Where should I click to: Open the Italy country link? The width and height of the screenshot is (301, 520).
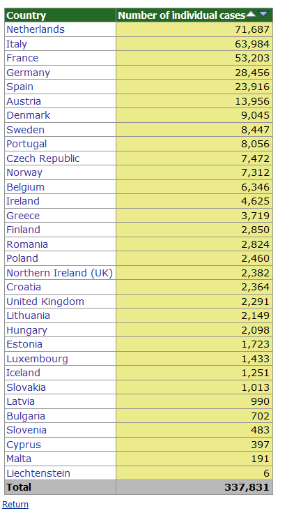click(17, 44)
